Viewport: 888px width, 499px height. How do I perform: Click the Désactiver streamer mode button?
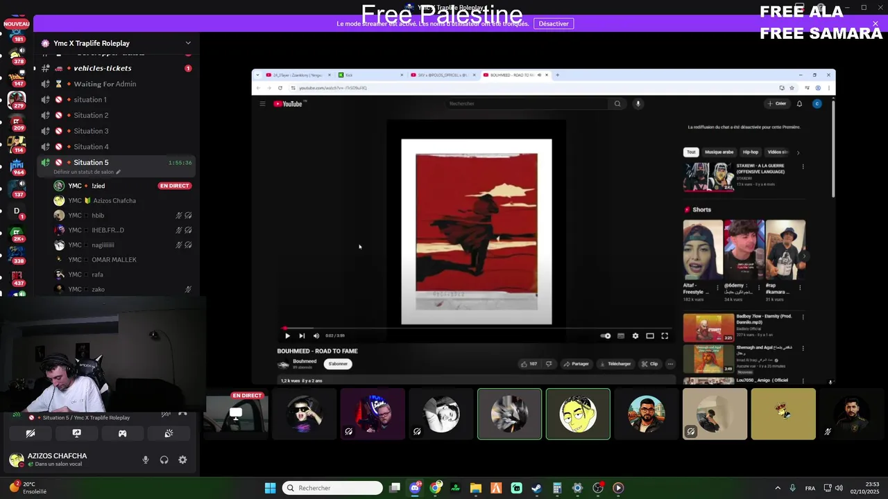point(554,24)
